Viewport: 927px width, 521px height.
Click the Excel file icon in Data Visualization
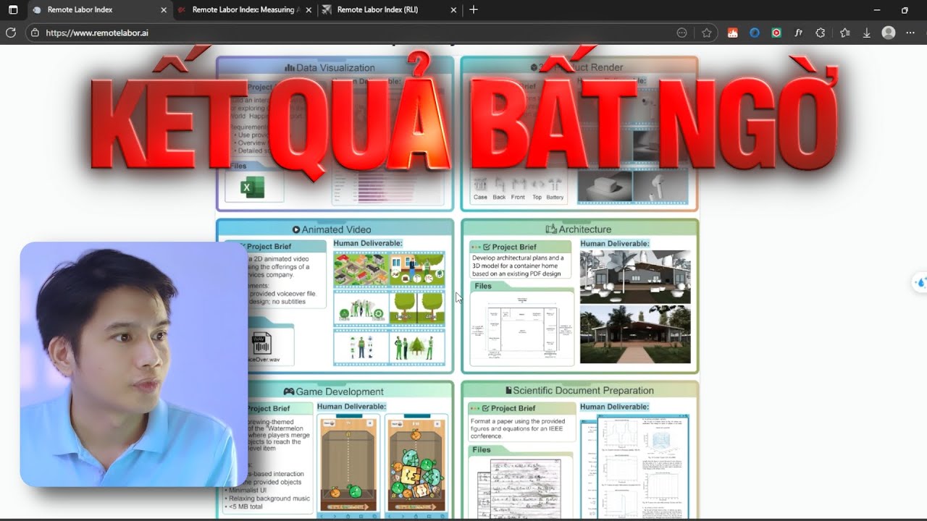click(x=252, y=187)
